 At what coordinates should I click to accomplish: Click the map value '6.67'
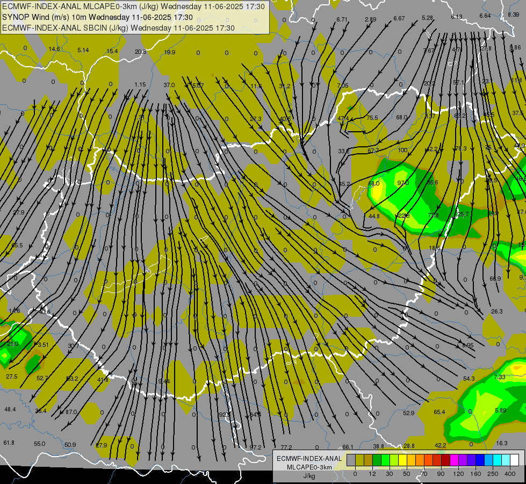point(399,18)
